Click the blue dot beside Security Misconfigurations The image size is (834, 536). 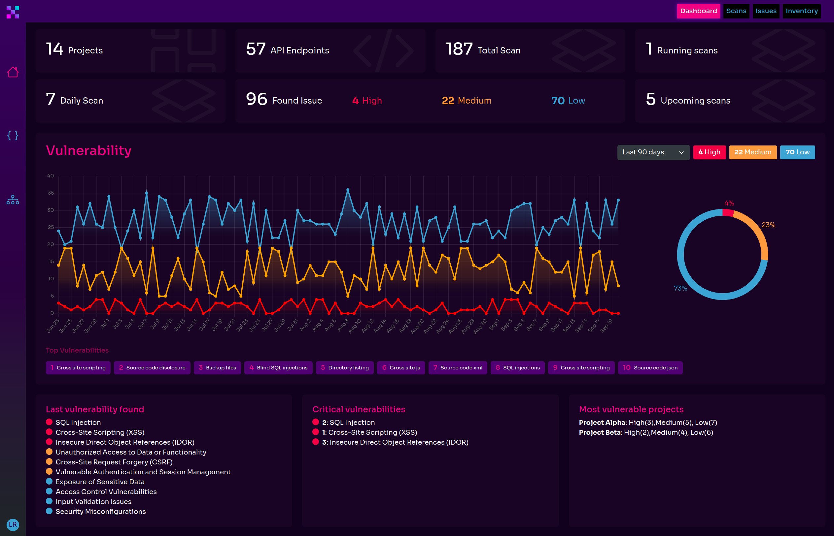tap(49, 511)
